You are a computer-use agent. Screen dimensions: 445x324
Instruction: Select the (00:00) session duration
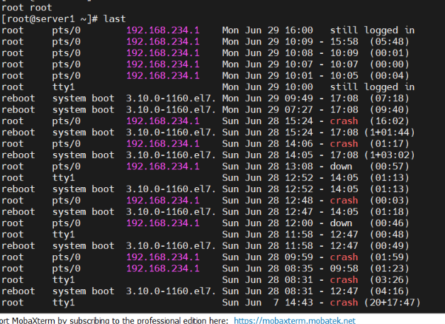390,65
